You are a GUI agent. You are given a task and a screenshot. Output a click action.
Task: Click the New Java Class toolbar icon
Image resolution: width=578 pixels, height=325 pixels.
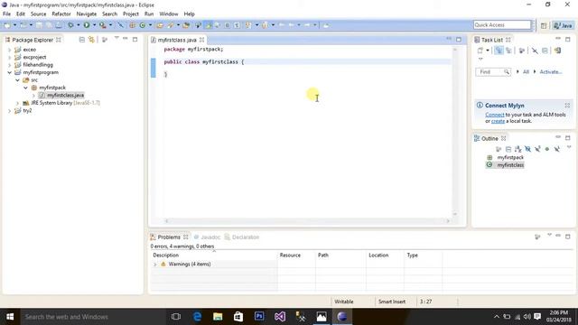[x=143, y=25]
